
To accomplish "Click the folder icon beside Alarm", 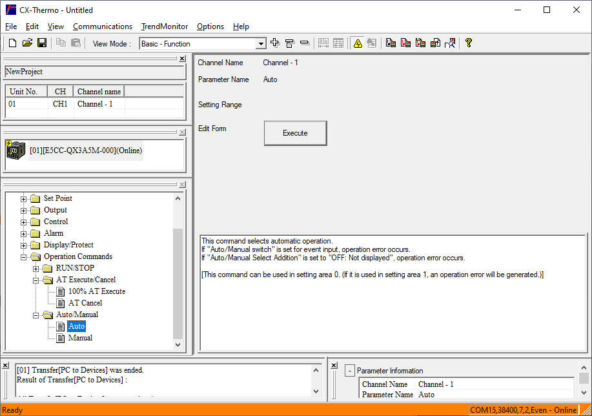I will point(36,233).
